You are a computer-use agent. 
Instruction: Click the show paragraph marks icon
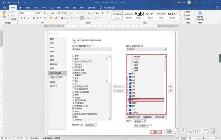[107, 13]
